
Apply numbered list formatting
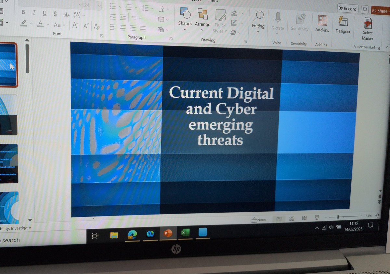(128, 7)
